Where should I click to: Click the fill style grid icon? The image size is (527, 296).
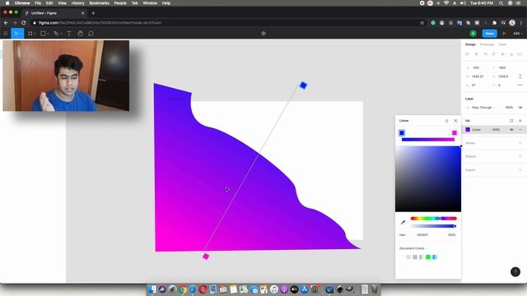click(511, 121)
